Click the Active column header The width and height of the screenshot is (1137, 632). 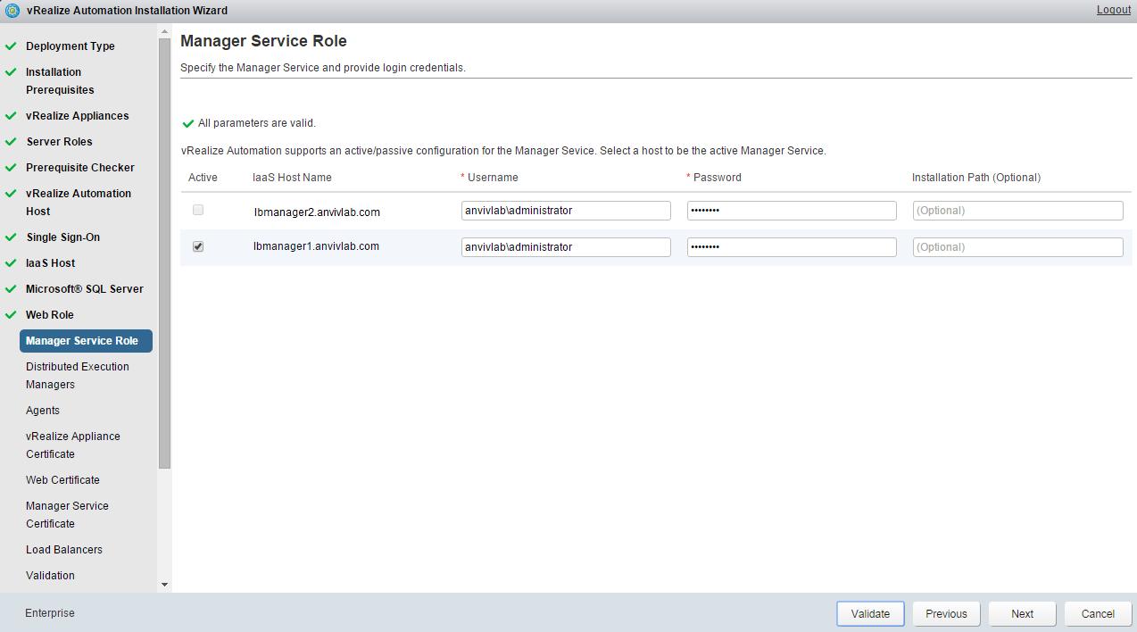tap(203, 178)
